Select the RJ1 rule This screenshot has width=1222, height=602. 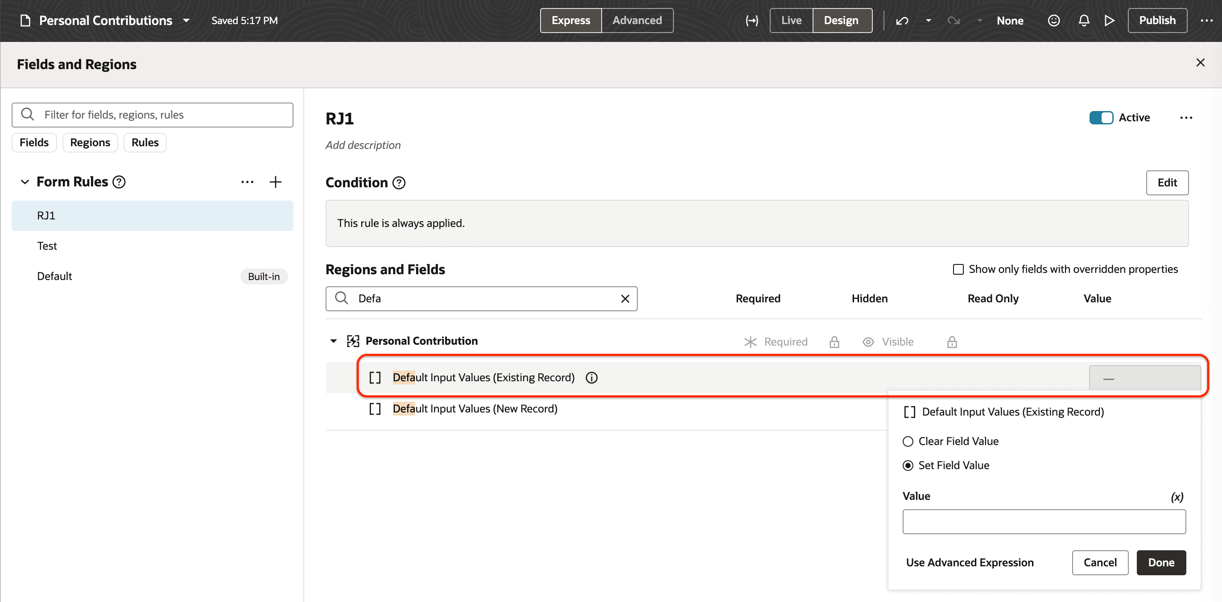point(152,216)
